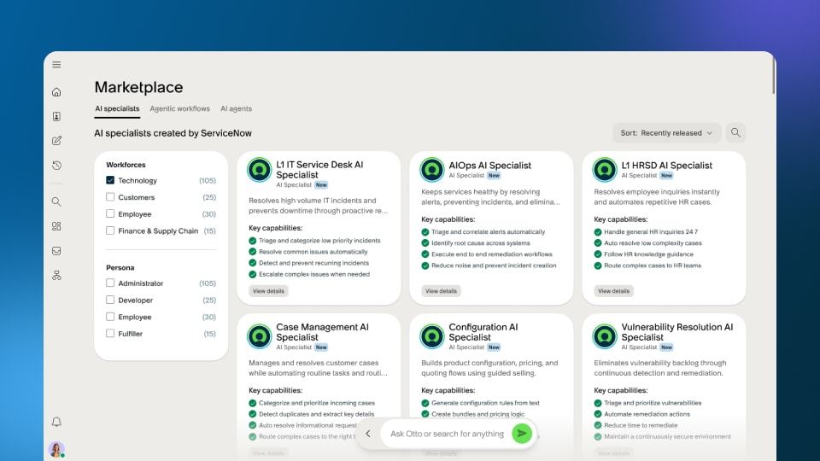The image size is (820, 461).
Task: Click the New badge on AIOps specialist
Action: click(494, 176)
